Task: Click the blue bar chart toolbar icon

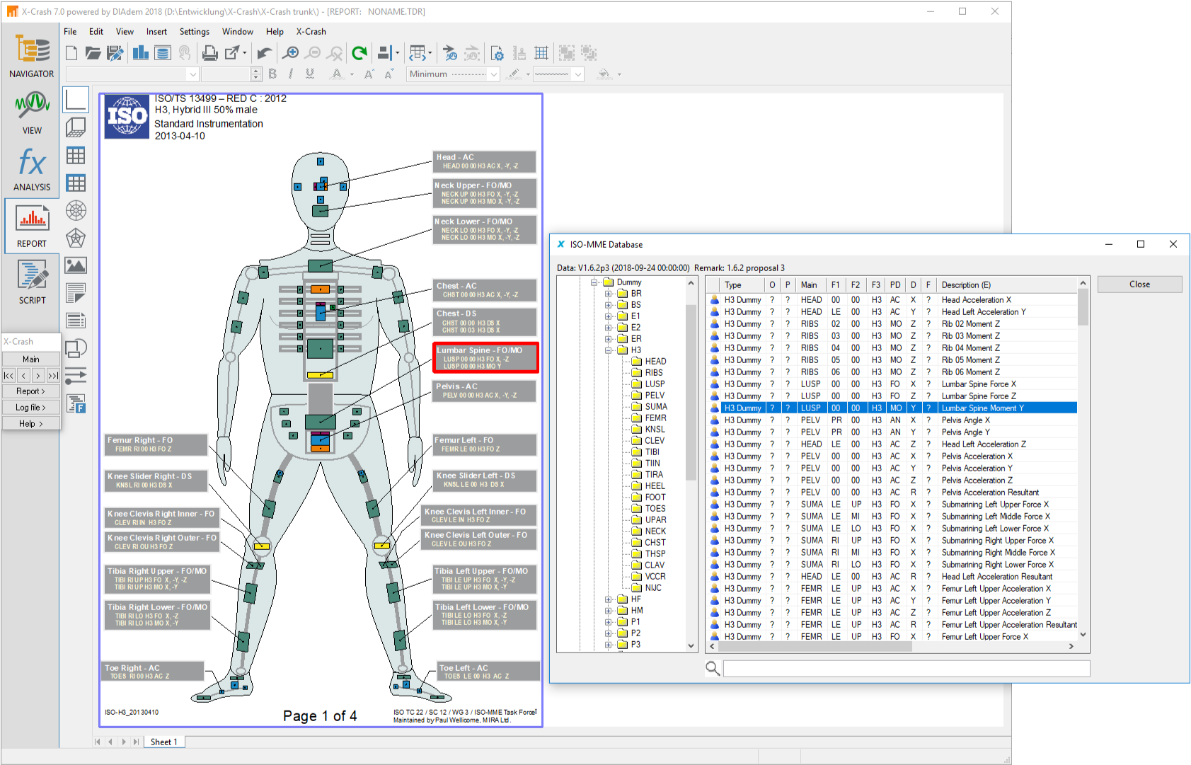Action: click(x=140, y=53)
